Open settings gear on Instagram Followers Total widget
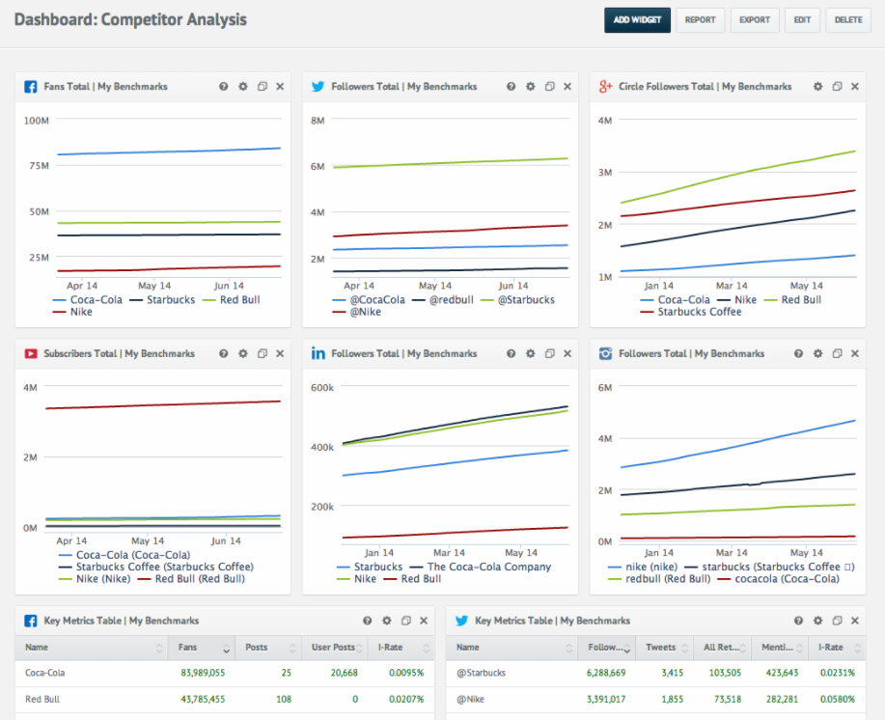This screenshot has width=885, height=720. (x=817, y=353)
